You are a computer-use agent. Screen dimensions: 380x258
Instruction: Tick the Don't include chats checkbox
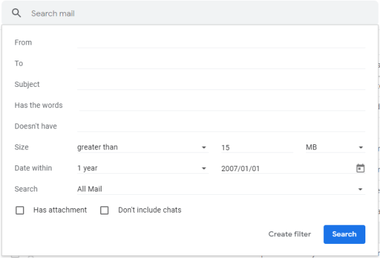point(105,210)
